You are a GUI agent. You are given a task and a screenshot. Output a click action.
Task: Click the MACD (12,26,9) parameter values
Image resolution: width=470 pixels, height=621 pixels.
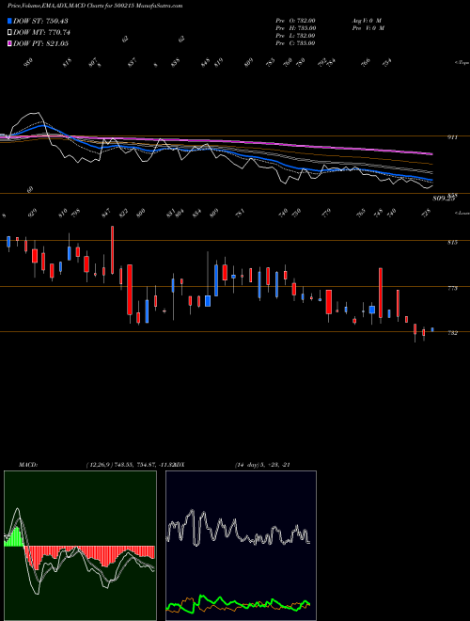pyautogui.click(x=130, y=465)
